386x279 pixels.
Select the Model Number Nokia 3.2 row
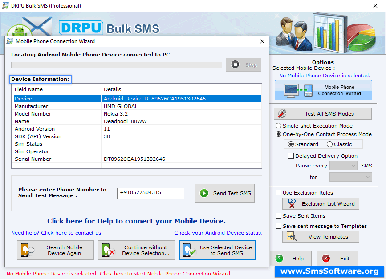pos(138,114)
